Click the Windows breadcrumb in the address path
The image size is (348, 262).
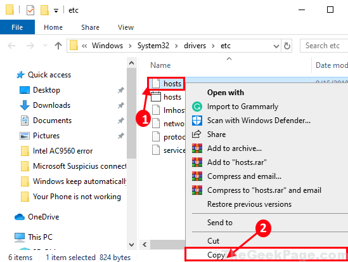point(107,46)
